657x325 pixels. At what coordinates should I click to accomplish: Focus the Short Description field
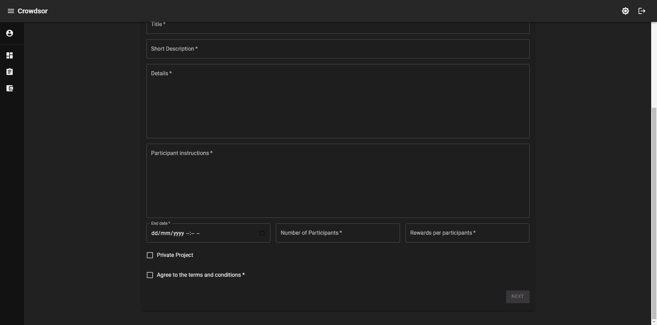coord(338,49)
